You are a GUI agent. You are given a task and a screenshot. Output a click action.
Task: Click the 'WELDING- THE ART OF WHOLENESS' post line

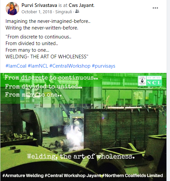(47, 57)
